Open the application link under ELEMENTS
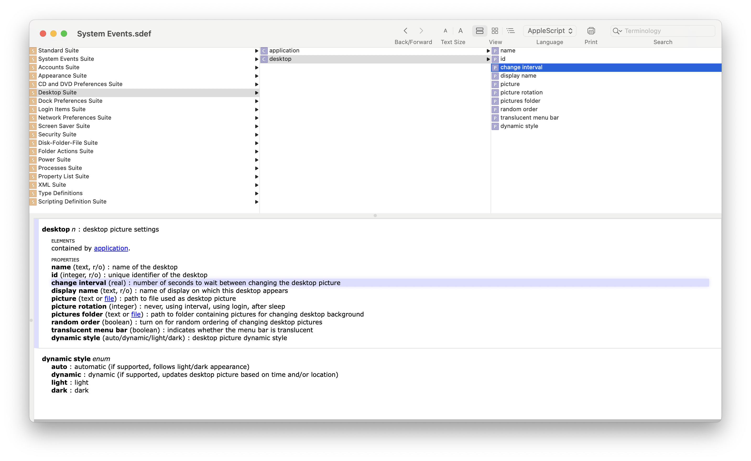Image resolution: width=751 pixels, height=461 pixels. coord(111,248)
